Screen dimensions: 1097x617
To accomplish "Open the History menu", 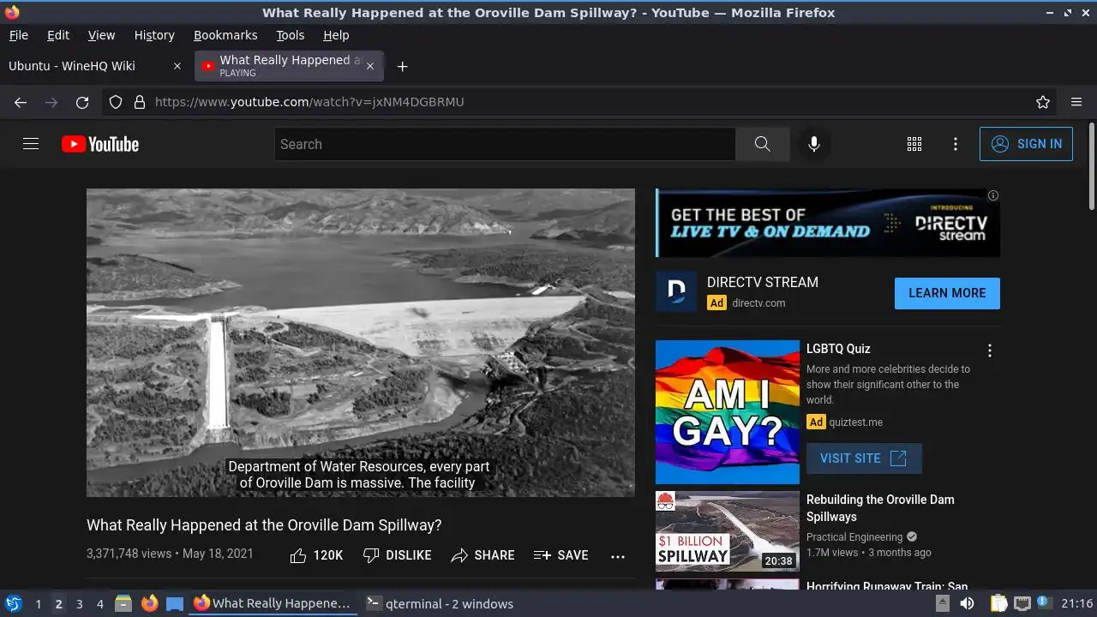I will [x=154, y=35].
